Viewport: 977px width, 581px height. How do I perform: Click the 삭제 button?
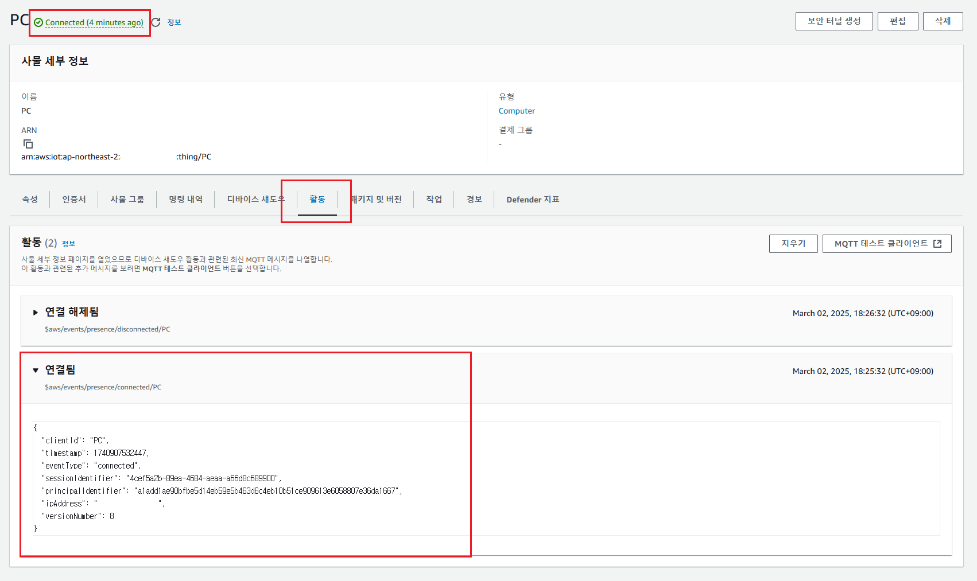pos(943,21)
